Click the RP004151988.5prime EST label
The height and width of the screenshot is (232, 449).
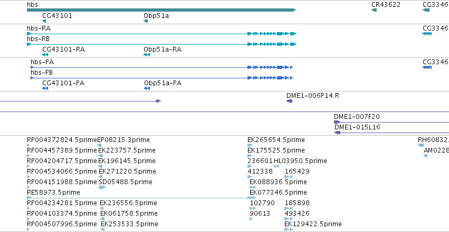tap(62, 182)
